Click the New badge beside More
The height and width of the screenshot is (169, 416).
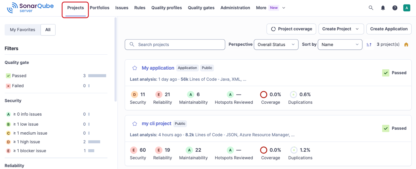pos(274,8)
